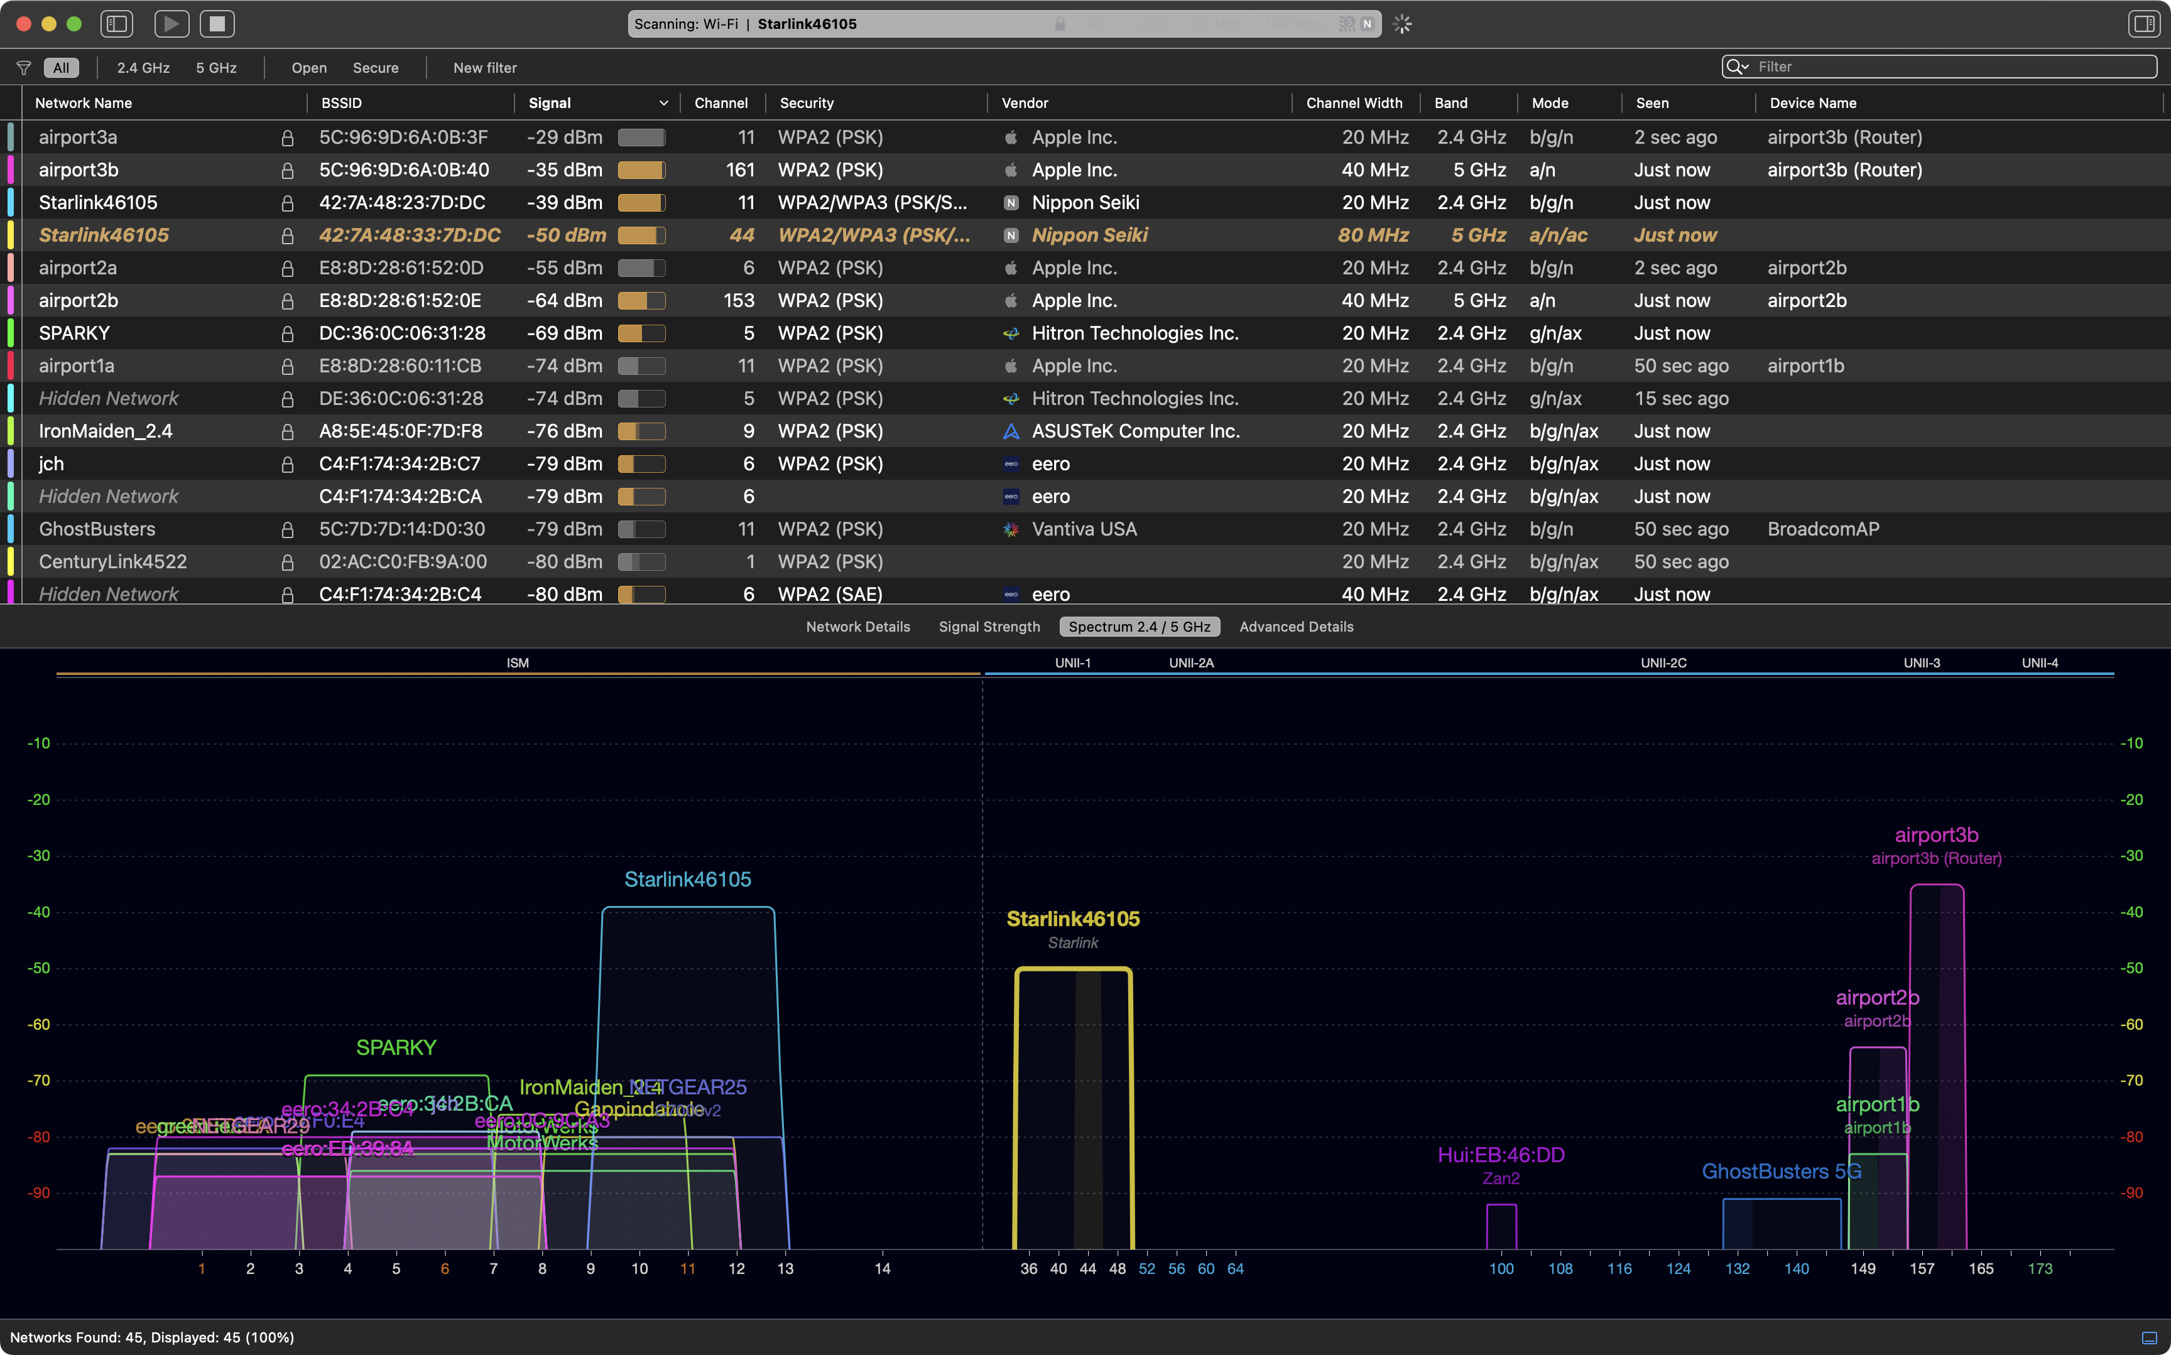Select the IronMaiden_2.4 network row
This screenshot has height=1355, width=2171.
pyautogui.click(x=1085, y=431)
